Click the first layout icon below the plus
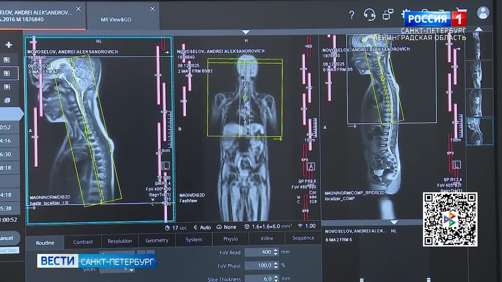 click(x=7, y=60)
